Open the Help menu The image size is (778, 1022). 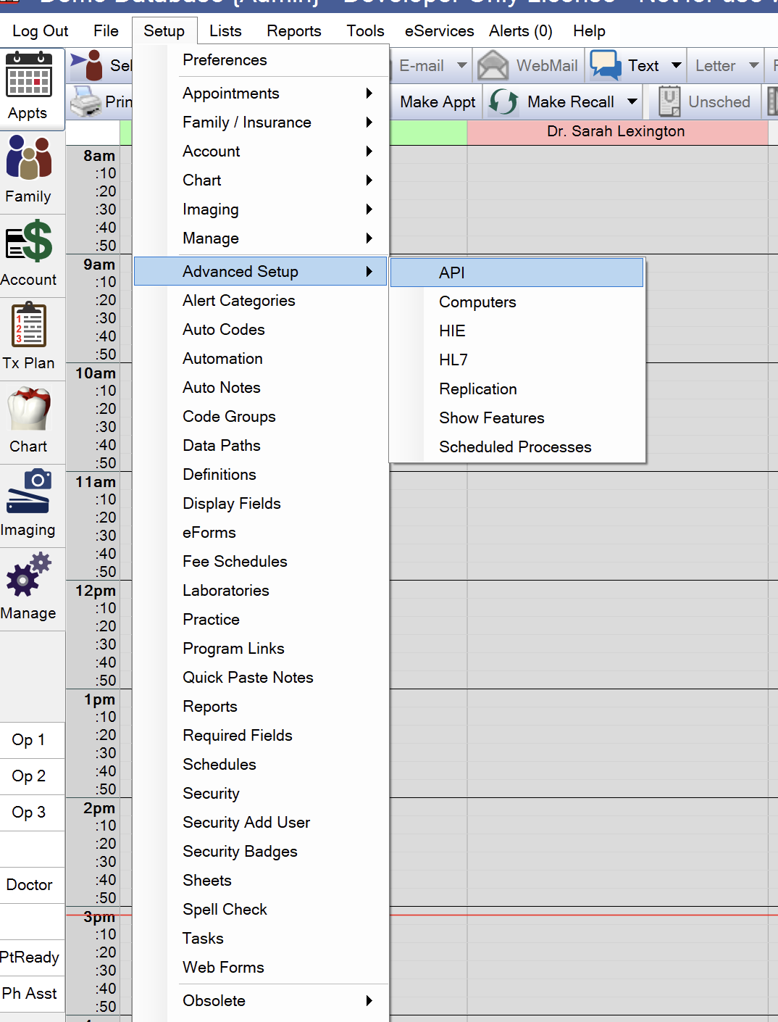pos(589,31)
